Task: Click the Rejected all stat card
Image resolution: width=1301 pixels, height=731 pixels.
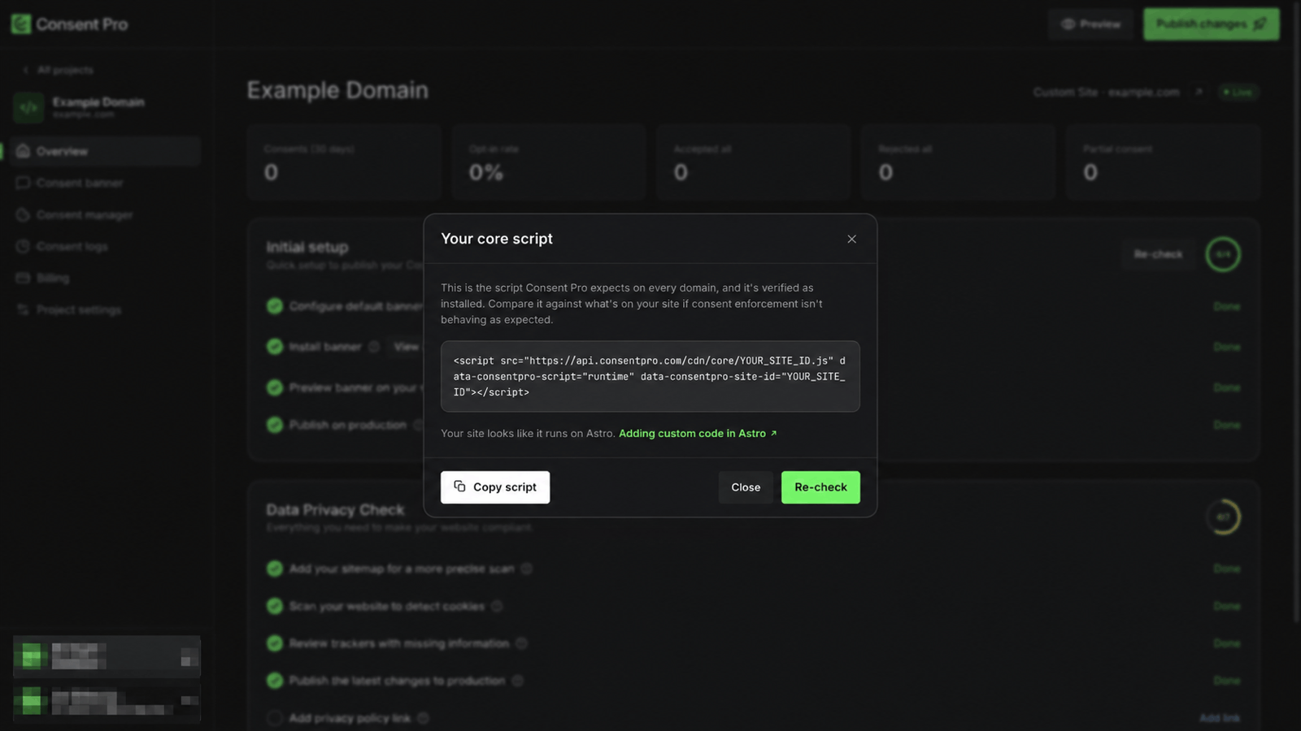Action: (x=959, y=162)
